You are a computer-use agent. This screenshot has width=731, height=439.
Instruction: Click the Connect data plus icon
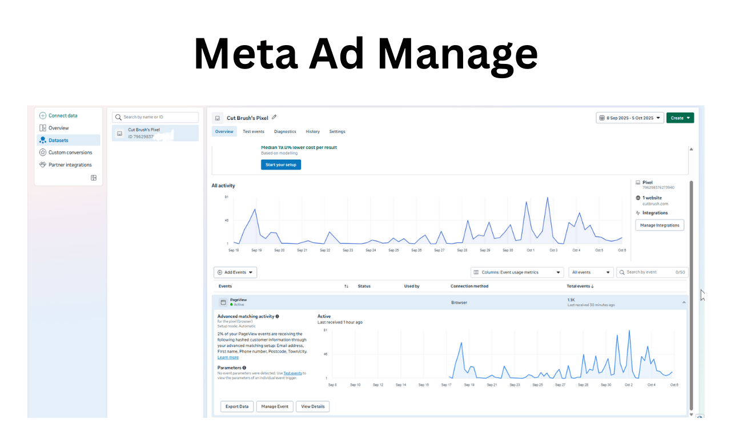[x=43, y=116]
